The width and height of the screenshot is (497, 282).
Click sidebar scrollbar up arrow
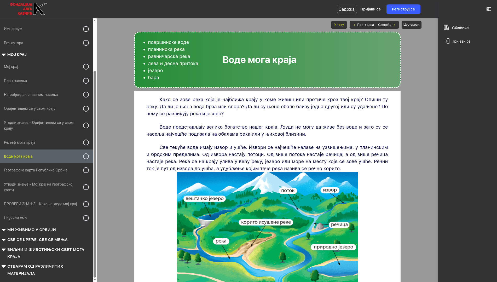(95, 20)
